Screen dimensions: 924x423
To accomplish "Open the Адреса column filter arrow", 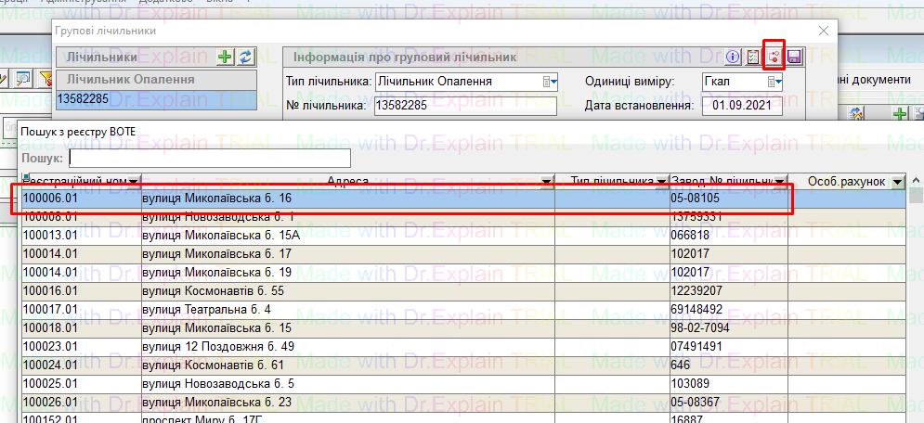I will (545, 182).
